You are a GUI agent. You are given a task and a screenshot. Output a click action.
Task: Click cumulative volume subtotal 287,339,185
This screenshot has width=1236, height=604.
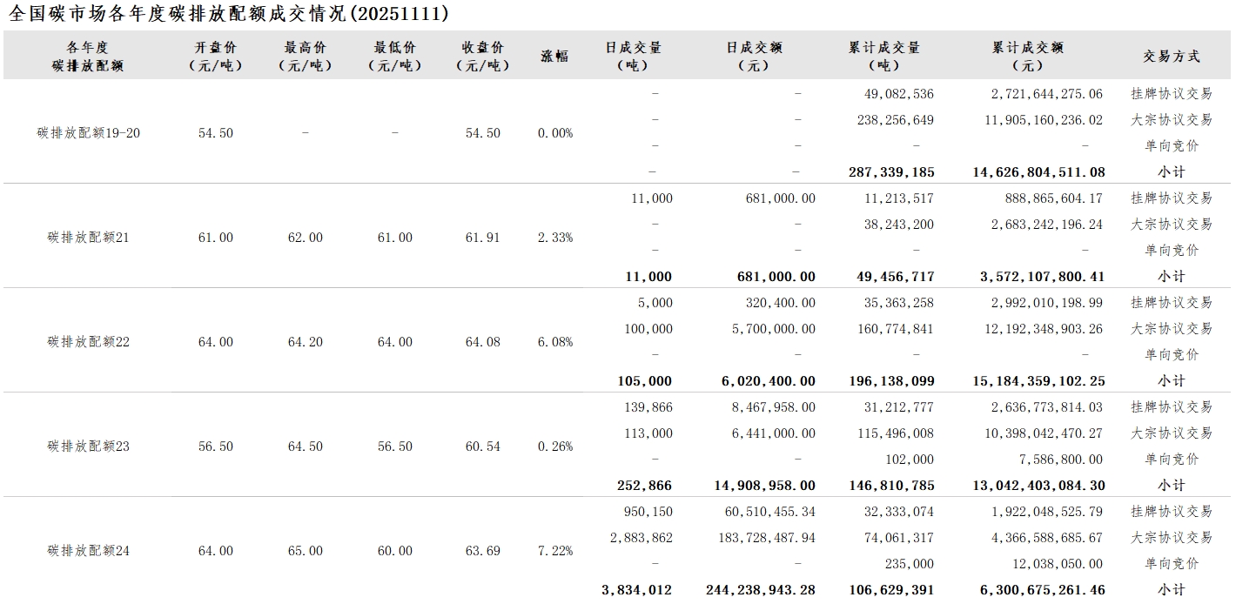(x=890, y=172)
